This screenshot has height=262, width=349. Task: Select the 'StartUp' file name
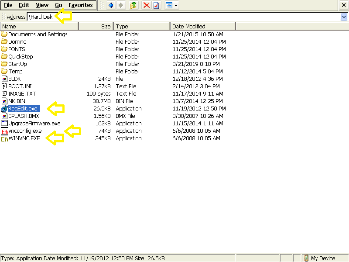[17, 64]
